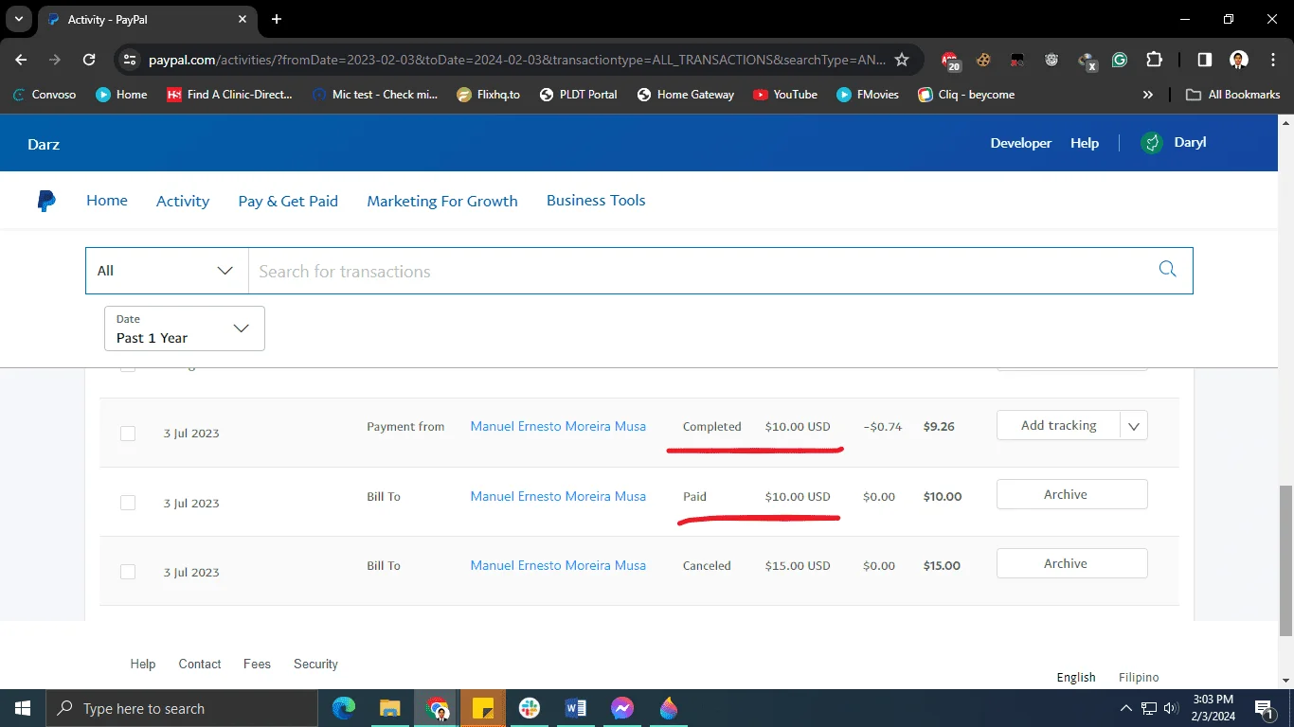Open the Extensions puzzle icon
This screenshot has height=727, width=1294.
pos(1154,60)
